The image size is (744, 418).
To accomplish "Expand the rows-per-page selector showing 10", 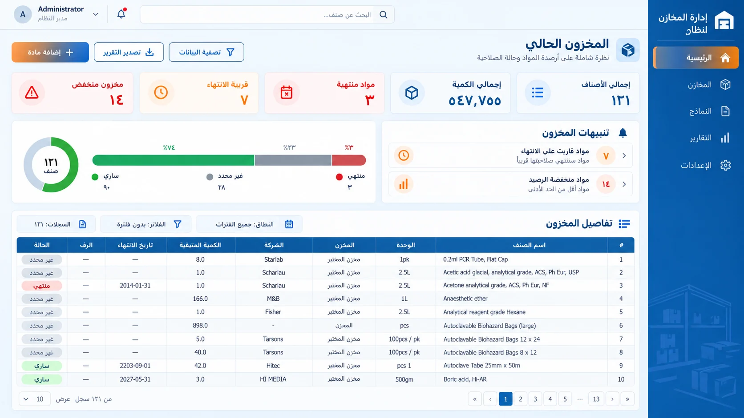I will click(34, 399).
